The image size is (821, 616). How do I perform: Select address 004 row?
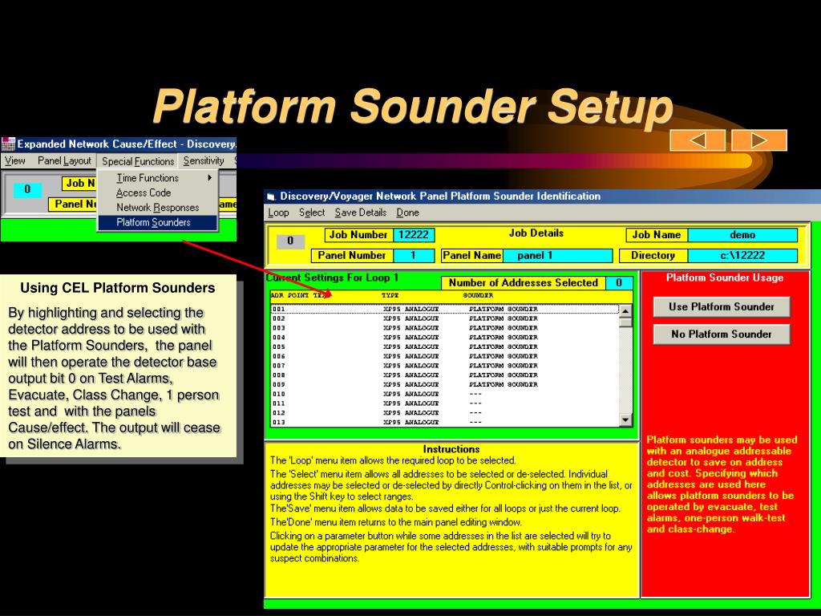(x=445, y=338)
